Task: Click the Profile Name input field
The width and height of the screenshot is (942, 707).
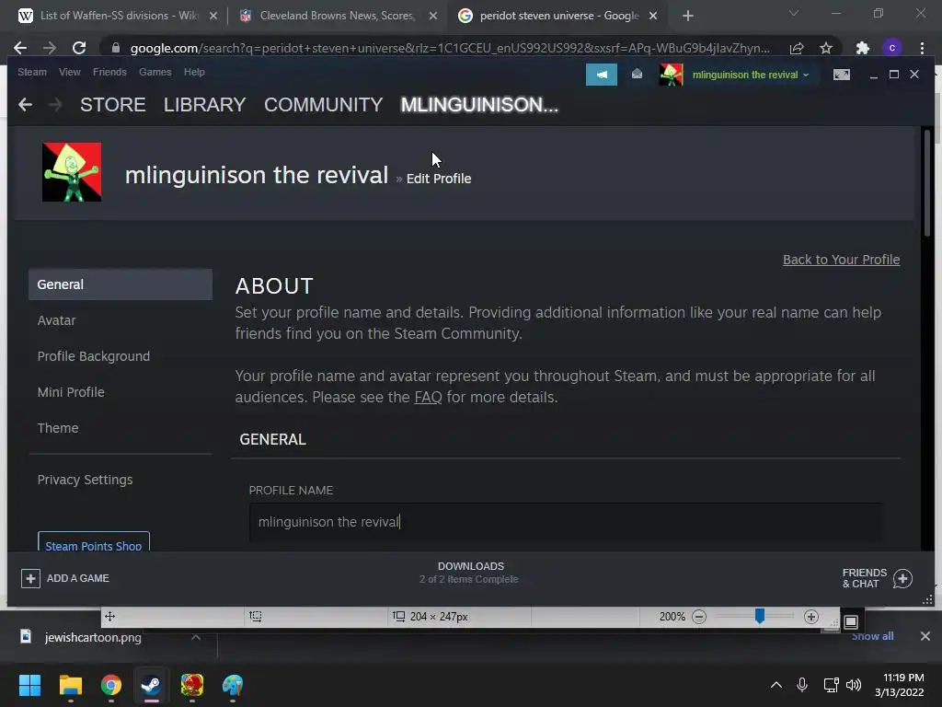Action: coord(566,522)
